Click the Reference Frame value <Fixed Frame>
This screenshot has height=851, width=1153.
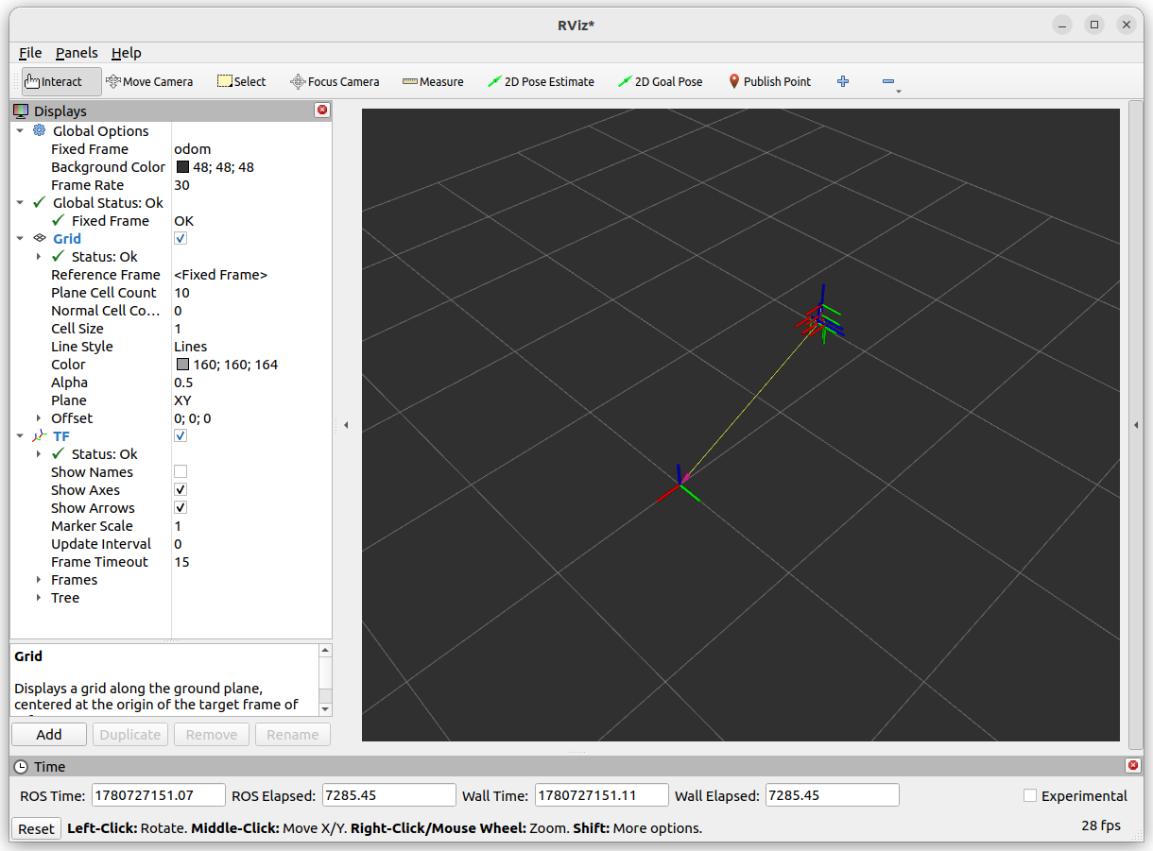pos(221,274)
